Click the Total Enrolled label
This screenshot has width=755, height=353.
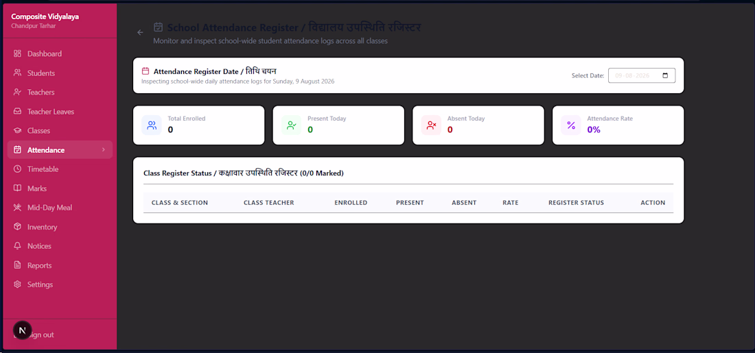[186, 119]
